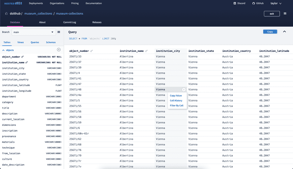The image size is (293, 169).
Task: Open Organizations in top navigation
Action: coord(57,3)
